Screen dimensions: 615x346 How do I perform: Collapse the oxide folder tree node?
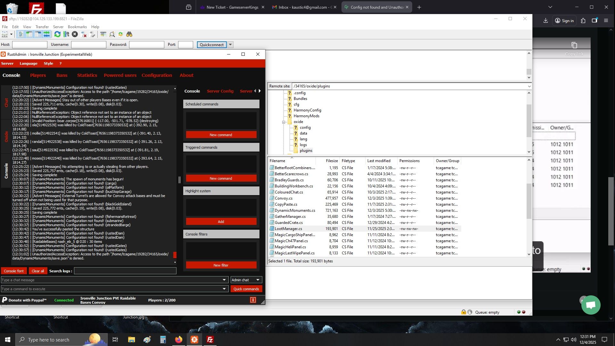[283, 122]
